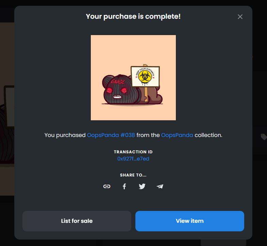Click the 'You purchased' text
The image size is (267, 246).
pyautogui.click(x=65, y=135)
